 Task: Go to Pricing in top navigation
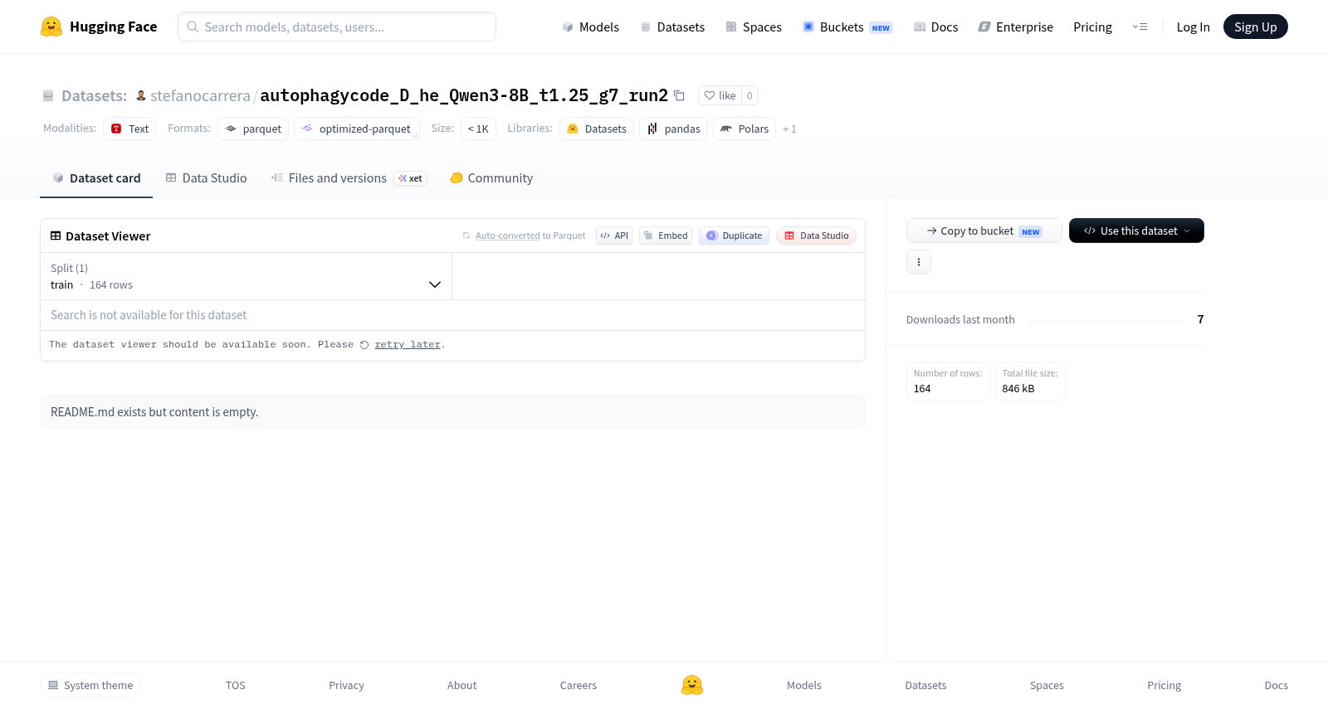pos(1092,27)
